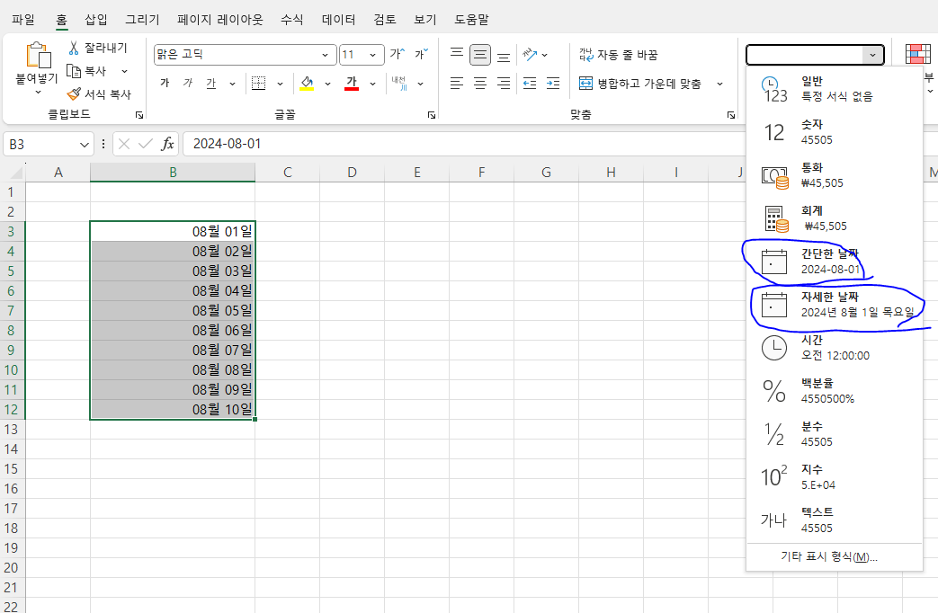
Task: Click the borders grid icon
Action: (x=258, y=83)
